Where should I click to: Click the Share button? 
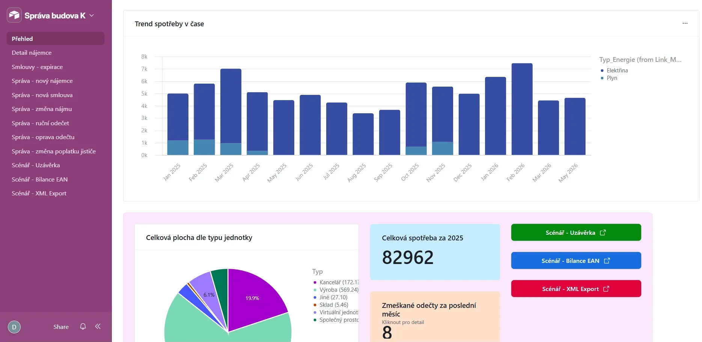coord(61,327)
